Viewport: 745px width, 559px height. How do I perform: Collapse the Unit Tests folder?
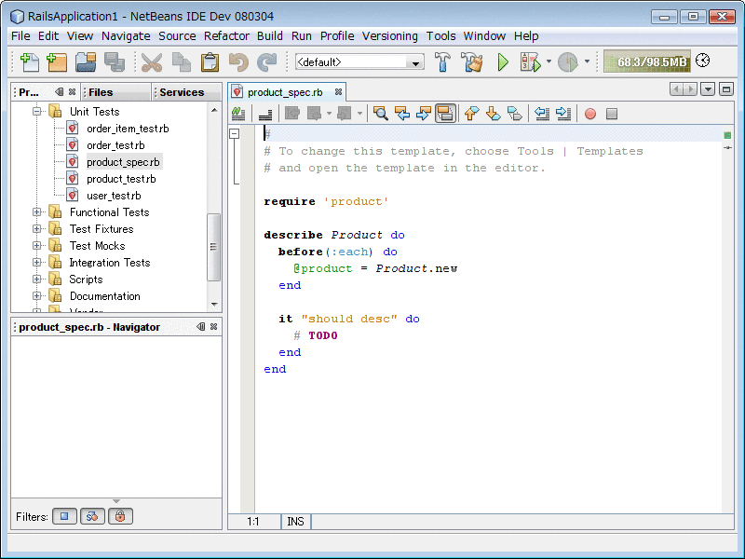pyautogui.click(x=36, y=111)
